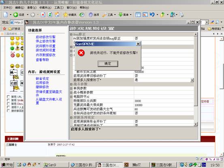Image resolution: width=224 pixels, height=168 pixels.
Task: Toggle the 接收新回复 checkbox
Action: [8, 111]
